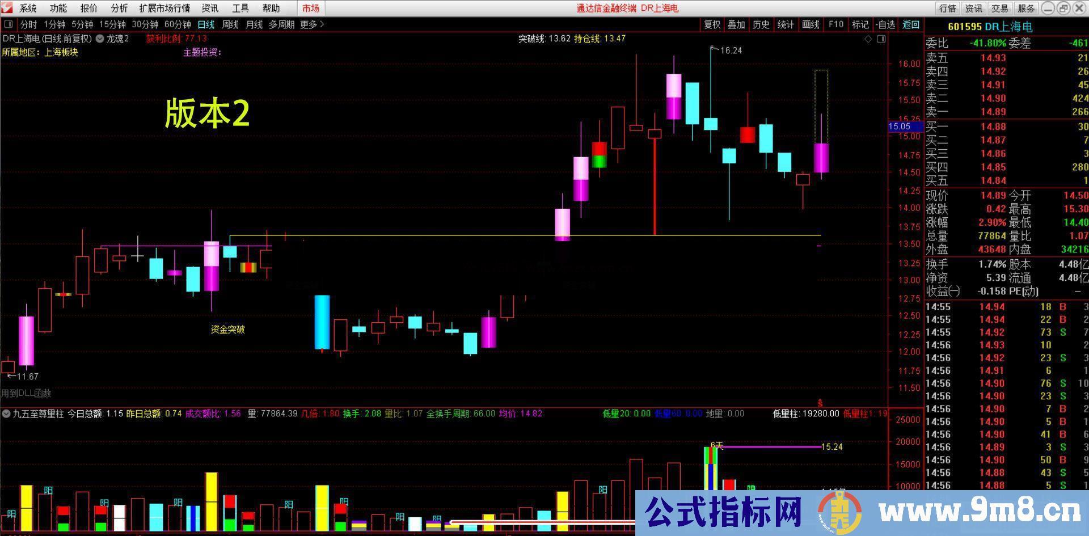Open dropdown circle before 九五至尊量柱
Viewport: 1089px width, 536px height.
tap(6, 413)
